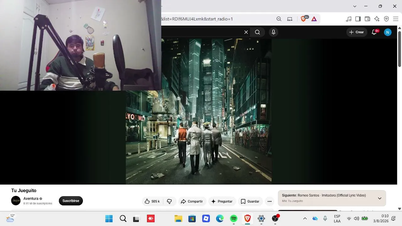Click the Compartir share button
The width and height of the screenshot is (402, 226).
click(x=192, y=201)
